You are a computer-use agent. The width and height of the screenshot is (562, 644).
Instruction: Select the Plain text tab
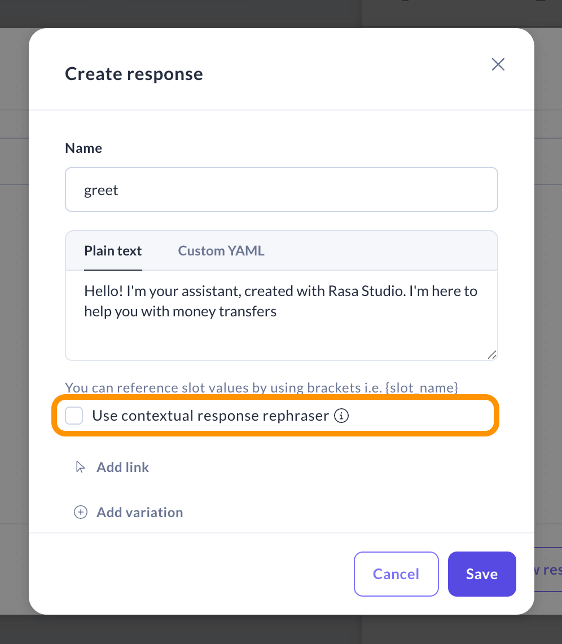coord(113,251)
